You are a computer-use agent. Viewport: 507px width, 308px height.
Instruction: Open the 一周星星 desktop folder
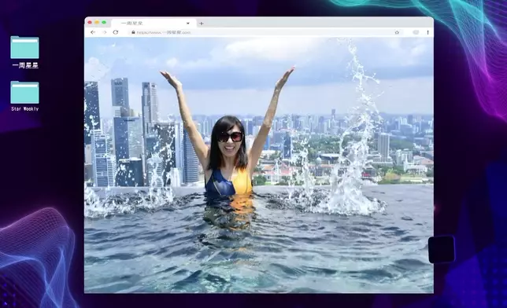25,52
